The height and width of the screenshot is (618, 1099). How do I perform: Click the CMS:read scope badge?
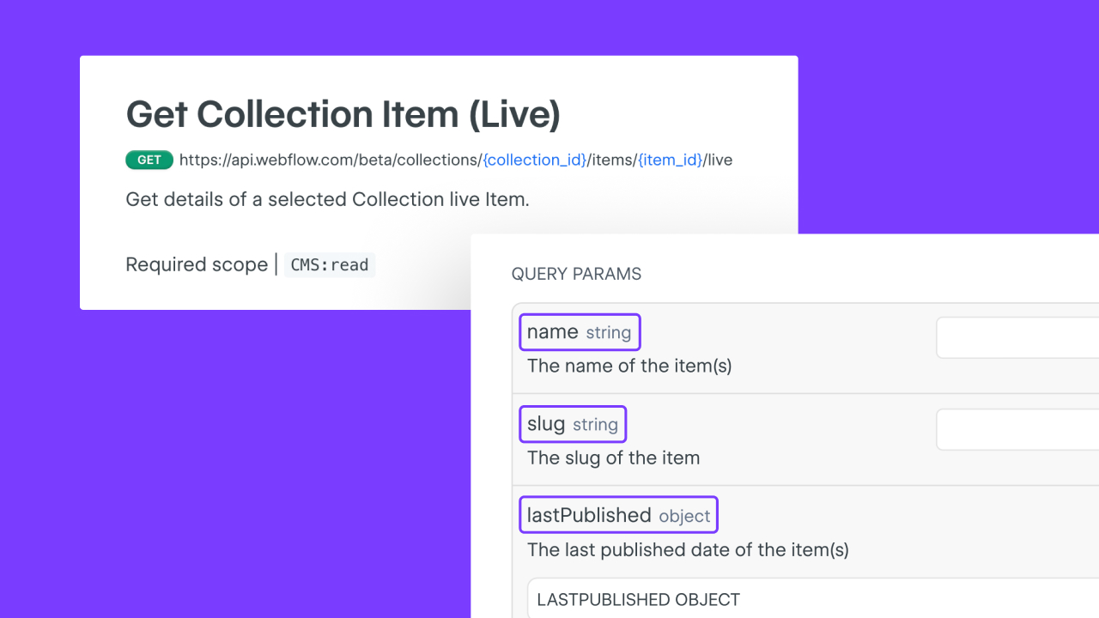coord(330,265)
